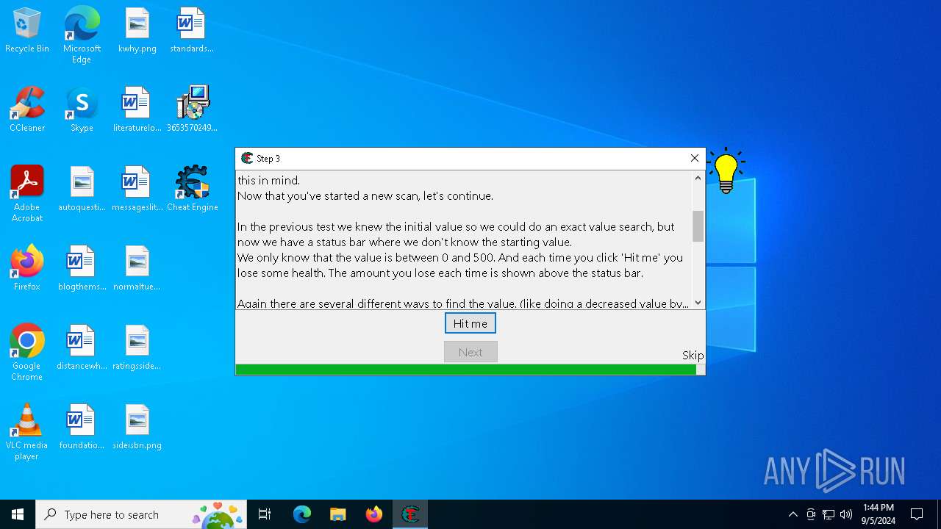Open the Adobe Acrobat shortcut
The height and width of the screenshot is (529, 941).
[x=27, y=194]
